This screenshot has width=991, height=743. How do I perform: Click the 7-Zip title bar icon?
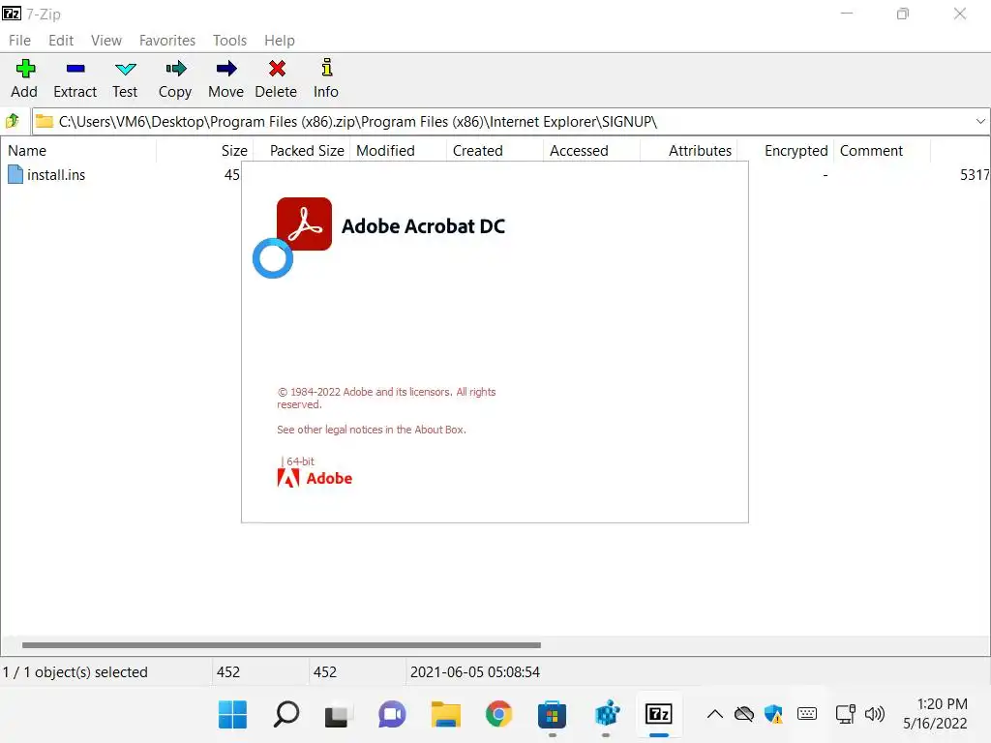click(x=12, y=14)
